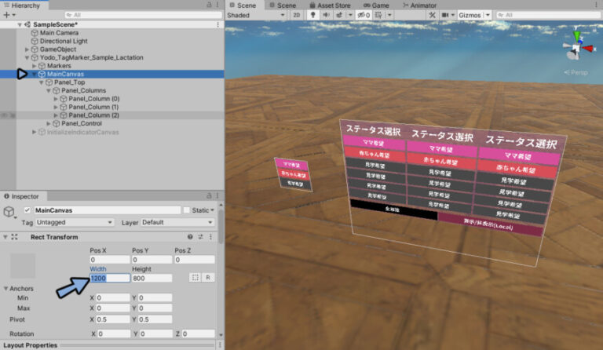Viewport: 603px width, 350px height.
Task: Toggle scene audio speaker icon
Action: (x=326, y=15)
